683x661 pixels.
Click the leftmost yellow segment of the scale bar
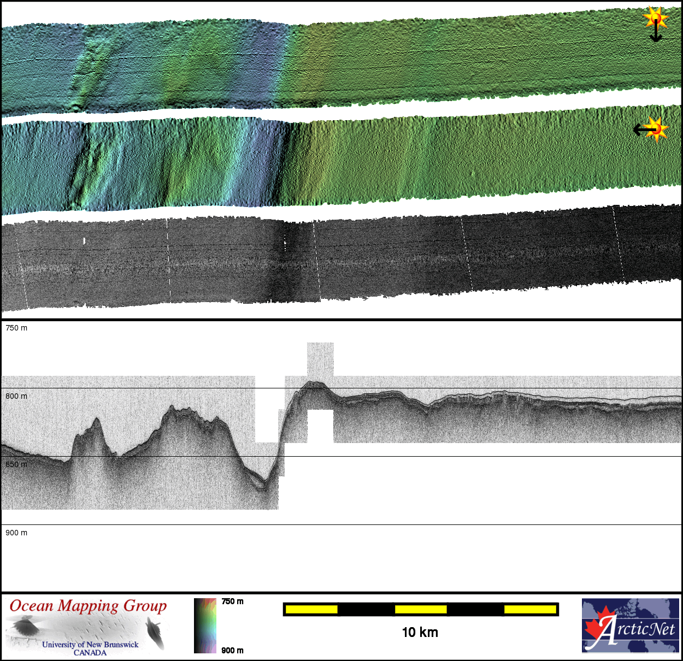click(x=311, y=609)
